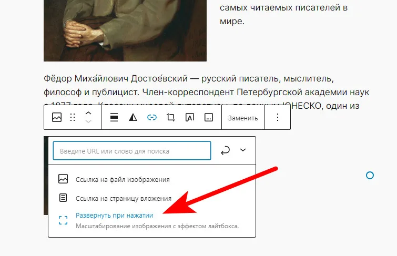397x256 pixels.
Task: Click the image block type icon
Action: [x=57, y=118]
